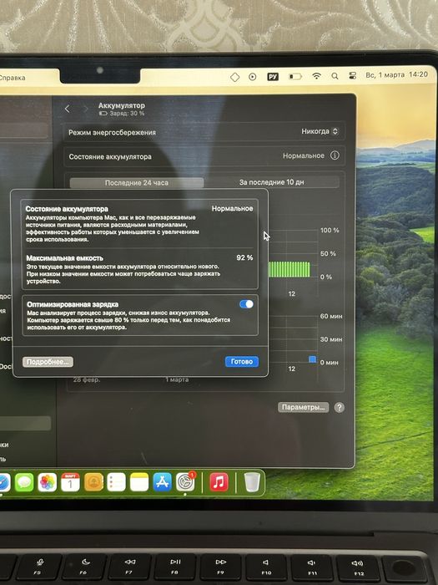
Task: Click the РУ input source icon
Action: [x=273, y=77]
